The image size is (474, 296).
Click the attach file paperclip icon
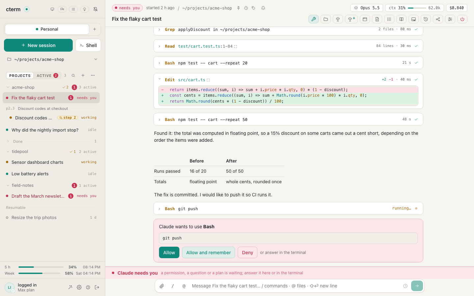[x=162, y=286]
